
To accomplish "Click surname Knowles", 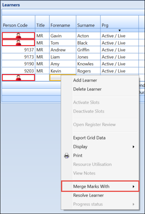I will coord(85,64).
